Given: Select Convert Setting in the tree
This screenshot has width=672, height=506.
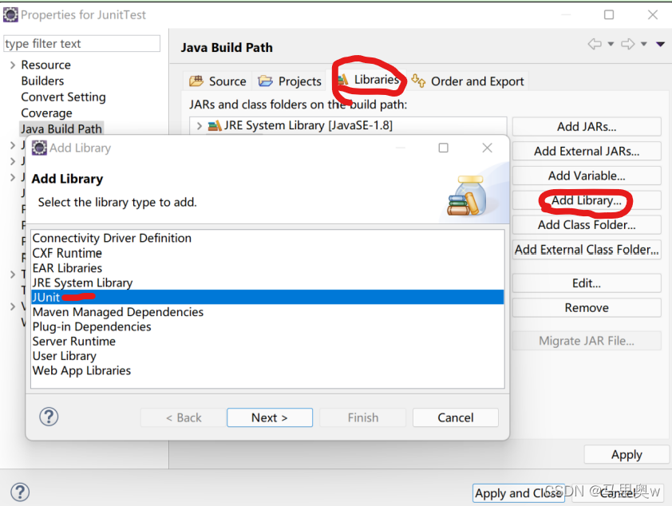Looking at the screenshot, I should tap(63, 97).
